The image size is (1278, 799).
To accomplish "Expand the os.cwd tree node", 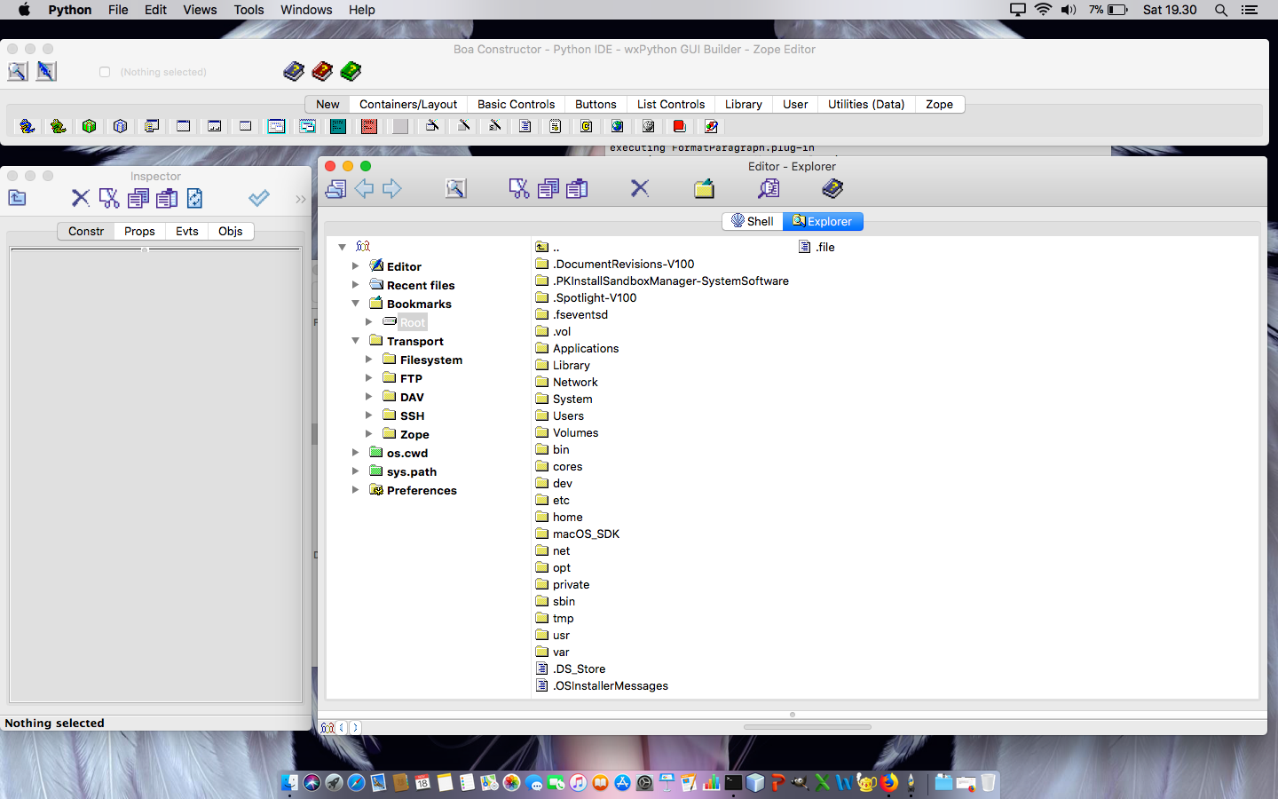I will click(x=356, y=452).
